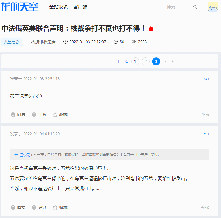This screenshot has height=218, width=221.
Task: Click 评分 icon under post #51
Action: (34, 207)
